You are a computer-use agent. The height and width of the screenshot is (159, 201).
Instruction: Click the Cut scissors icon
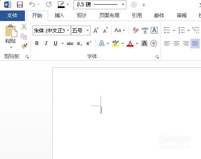[x=24, y=27]
